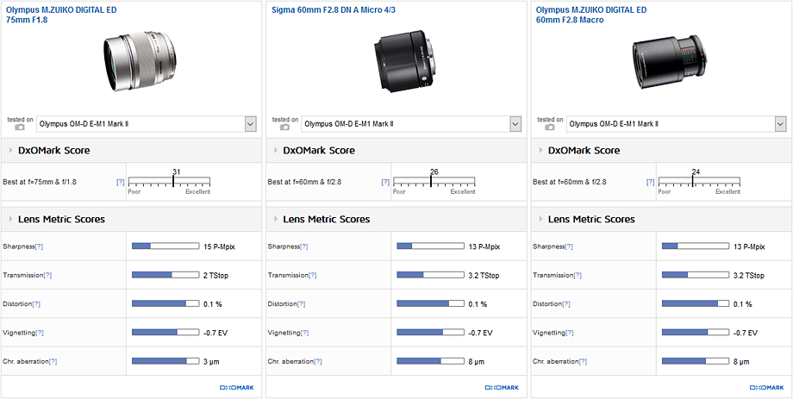This screenshot has width=793, height=399.
Task: Click Distortion [?] help in Olympus Macro card
Action: pyautogui.click(x=566, y=304)
